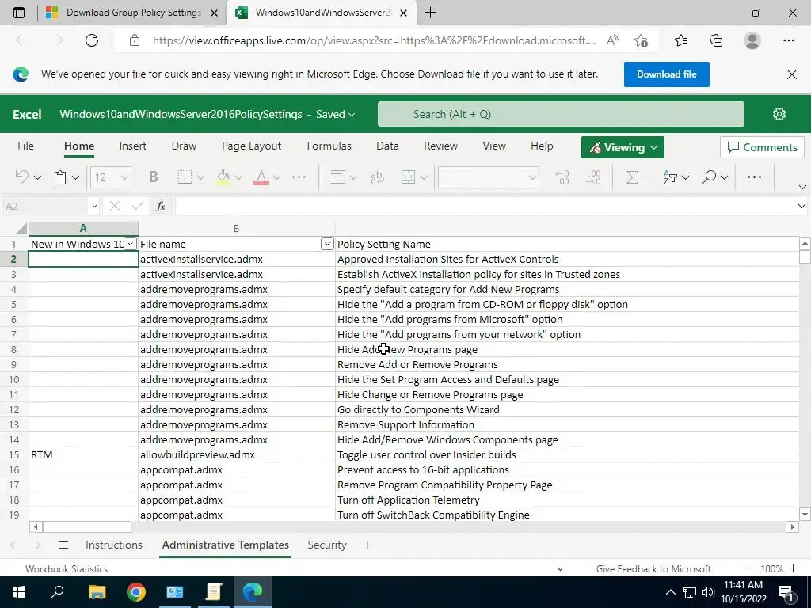Click the Wrap Text icon
Image resolution: width=811 pixels, height=608 pixels.
pos(377,177)
